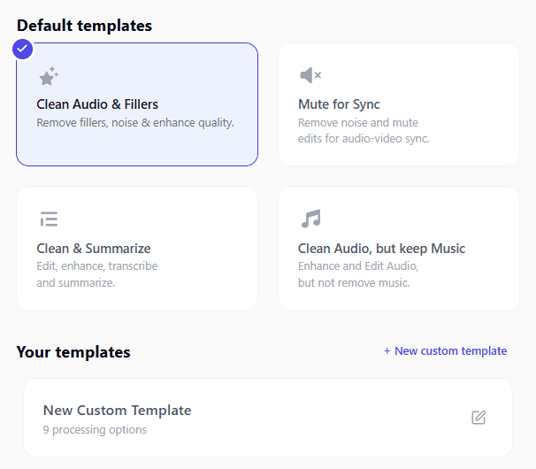This screenshot has width=536, height=469.
Task: Click the Clean Audio & Fillers title text
Action: click(x=97, y=104)
